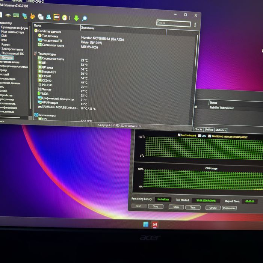Screen dimensions: 263x263
Task: Click the CPUID button
Action: 213,208
